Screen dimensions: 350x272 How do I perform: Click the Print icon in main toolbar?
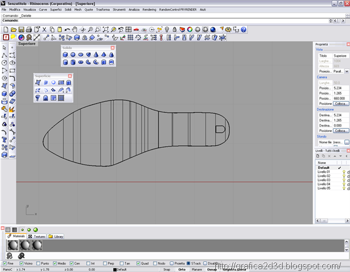(29, 29)
